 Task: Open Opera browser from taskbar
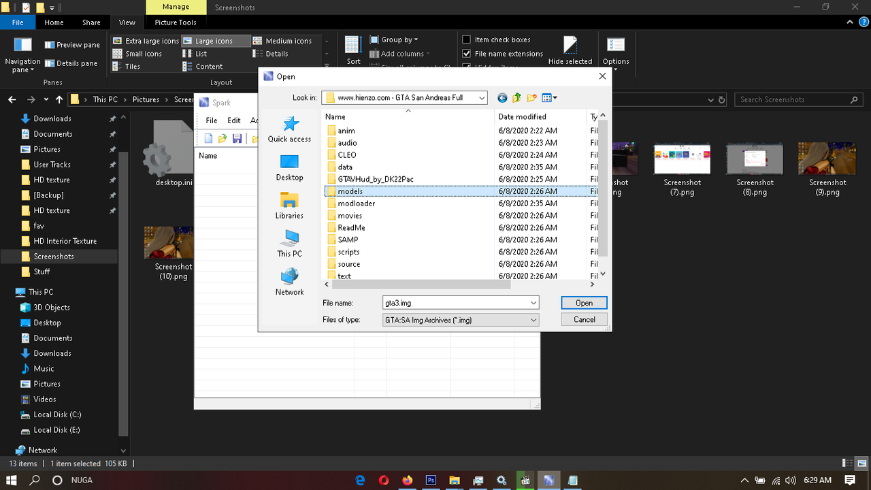[x=384, y=480]
